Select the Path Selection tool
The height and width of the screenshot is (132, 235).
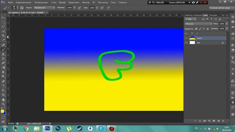tap(3, 91)
